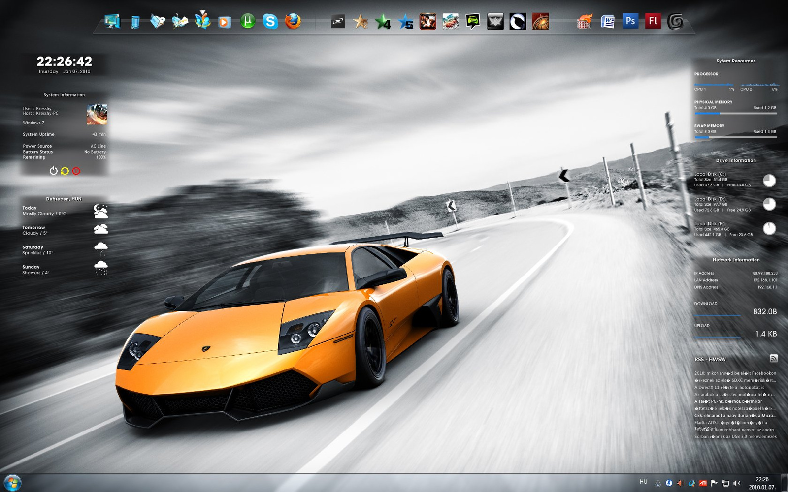Screen dimensions: 788x492
Task: Click the Show Desktop button
Action: point(784,483)
